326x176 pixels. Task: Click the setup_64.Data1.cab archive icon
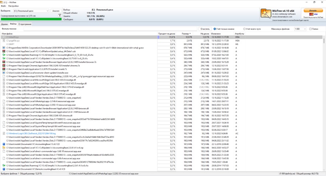[x=4, y=51]
